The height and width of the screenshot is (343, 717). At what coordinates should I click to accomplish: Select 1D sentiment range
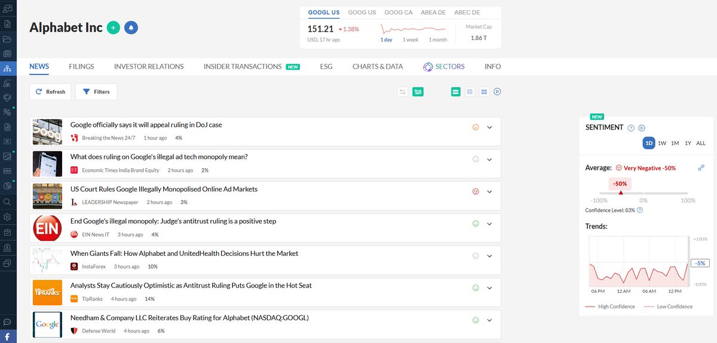click(649, 143)
